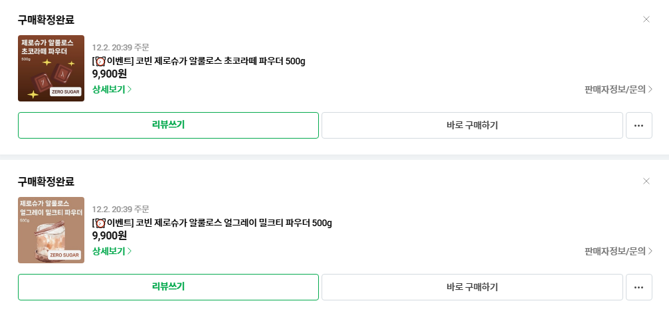Click 바로 구매하기 for the 초코라떼 파우더
The image size is (669, 315).
point(472,125)
